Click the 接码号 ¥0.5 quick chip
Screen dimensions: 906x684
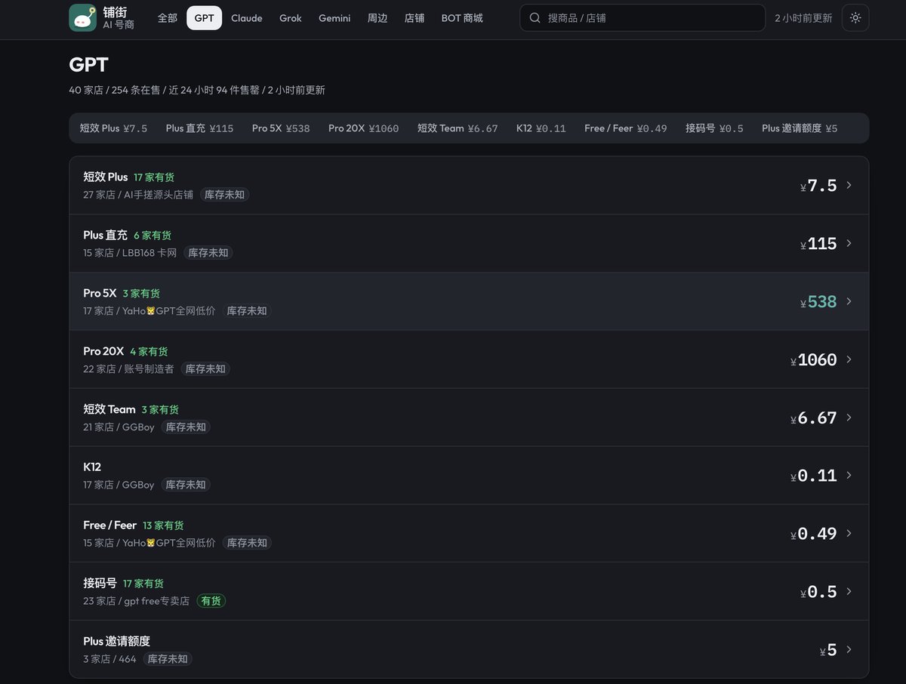714,128
